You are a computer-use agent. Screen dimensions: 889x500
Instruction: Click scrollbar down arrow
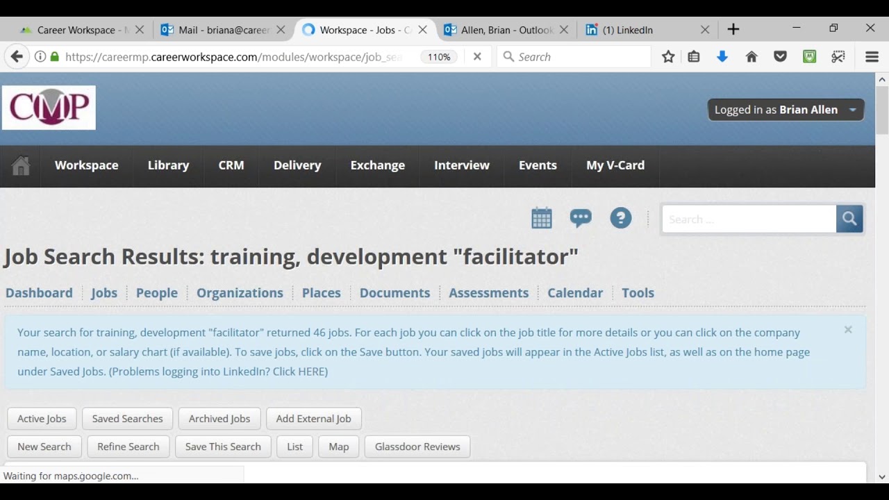[882, 477]
